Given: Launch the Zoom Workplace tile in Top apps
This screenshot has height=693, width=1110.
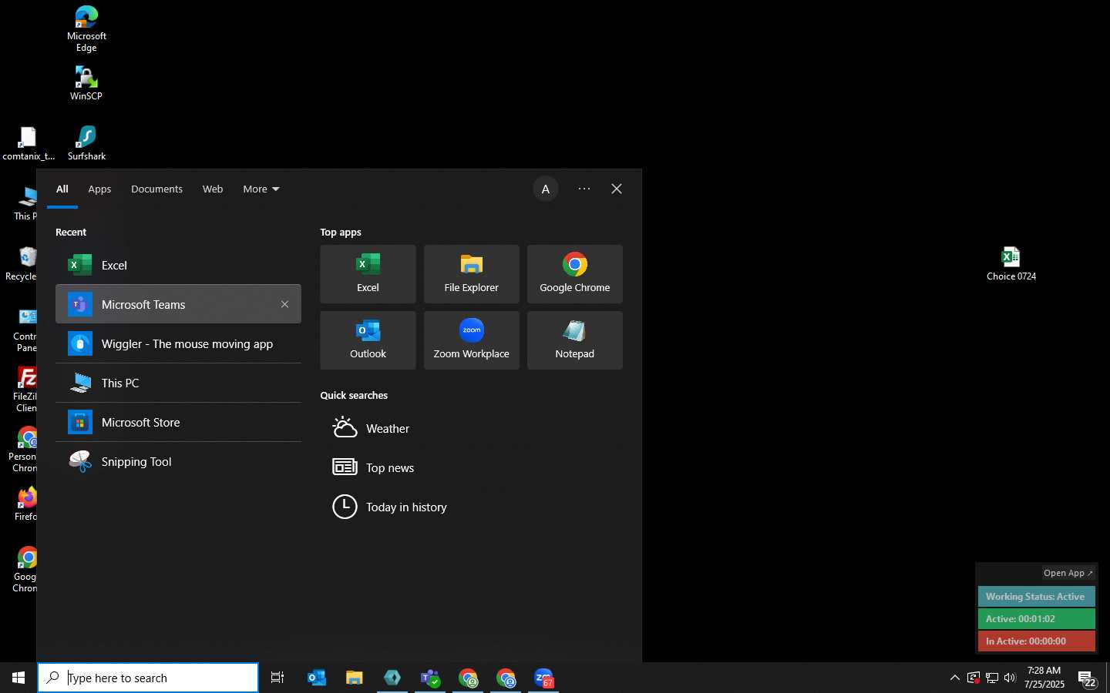Looking at the screenshot, I should 472,340.
